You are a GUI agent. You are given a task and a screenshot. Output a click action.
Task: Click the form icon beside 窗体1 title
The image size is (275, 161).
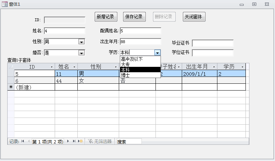(x=5, y=4)
